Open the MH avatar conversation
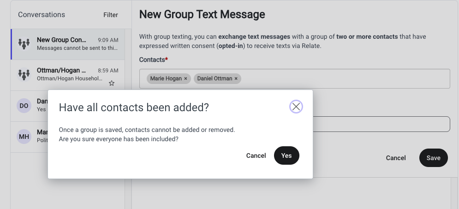 click(x=24, y=137)
